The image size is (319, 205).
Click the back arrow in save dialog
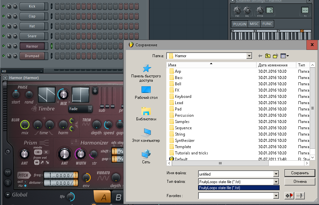(260, 56)
